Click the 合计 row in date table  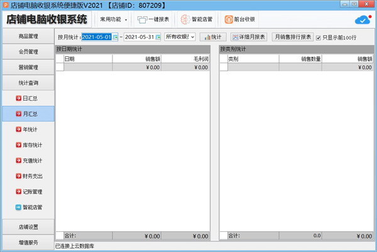pyautogui.click(x=133, y=236)
